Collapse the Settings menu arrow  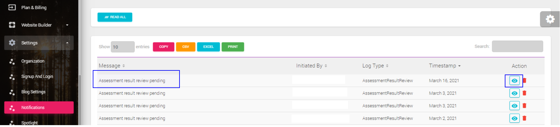pos(67,43)
